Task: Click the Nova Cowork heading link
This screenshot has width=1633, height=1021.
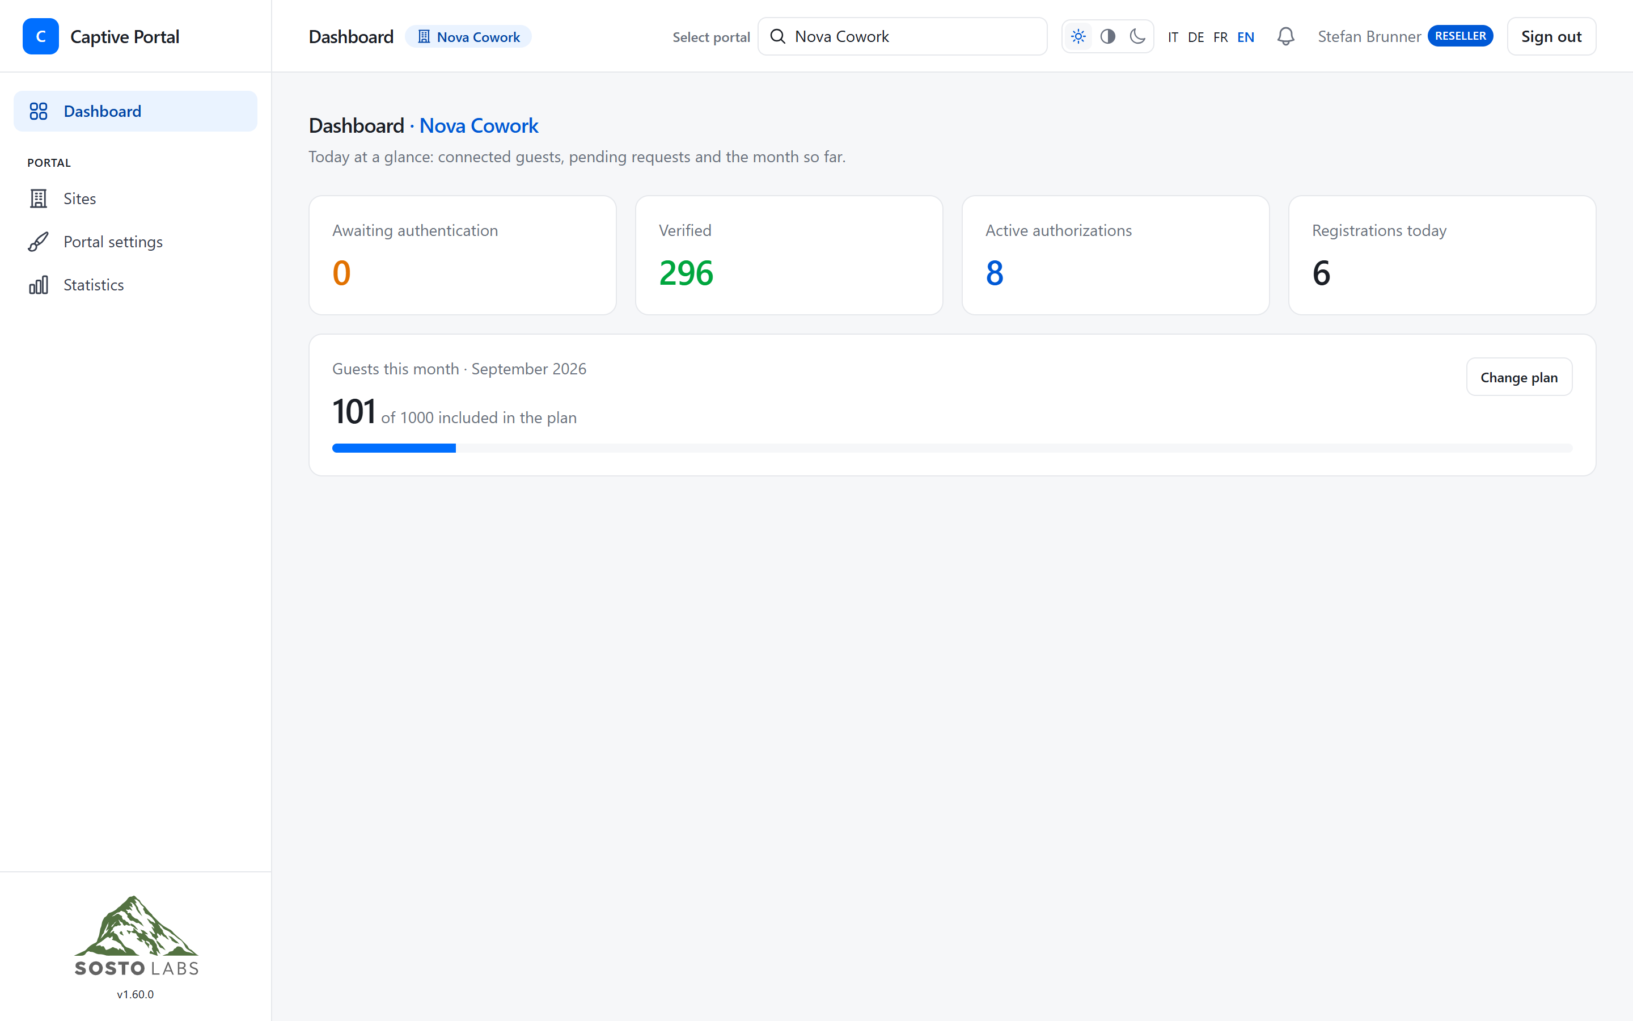Action: [479, 125]
